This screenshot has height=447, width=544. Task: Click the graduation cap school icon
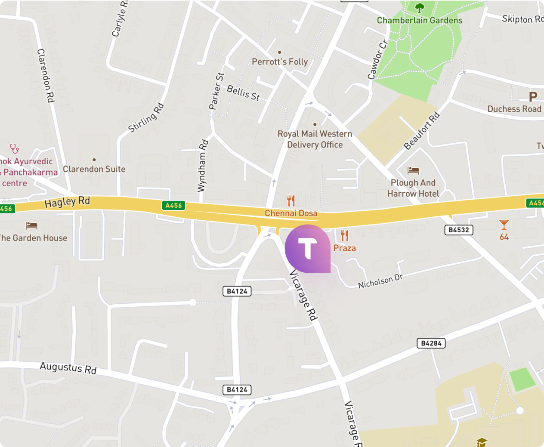coord(482,442)
